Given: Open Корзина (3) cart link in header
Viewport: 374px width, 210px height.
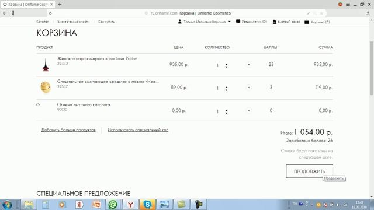Looking at the screenshot, I should tap(317, 22).
